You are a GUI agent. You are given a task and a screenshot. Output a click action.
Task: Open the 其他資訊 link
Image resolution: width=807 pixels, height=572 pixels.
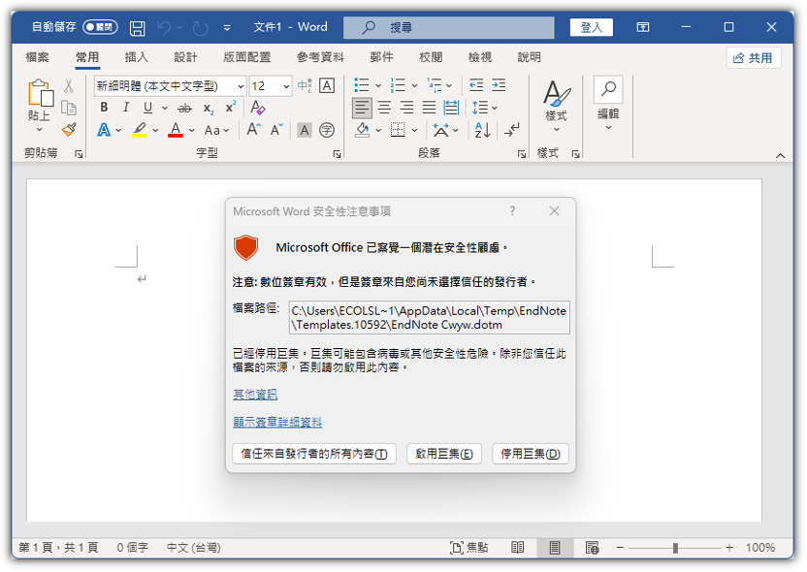(255, 395)
